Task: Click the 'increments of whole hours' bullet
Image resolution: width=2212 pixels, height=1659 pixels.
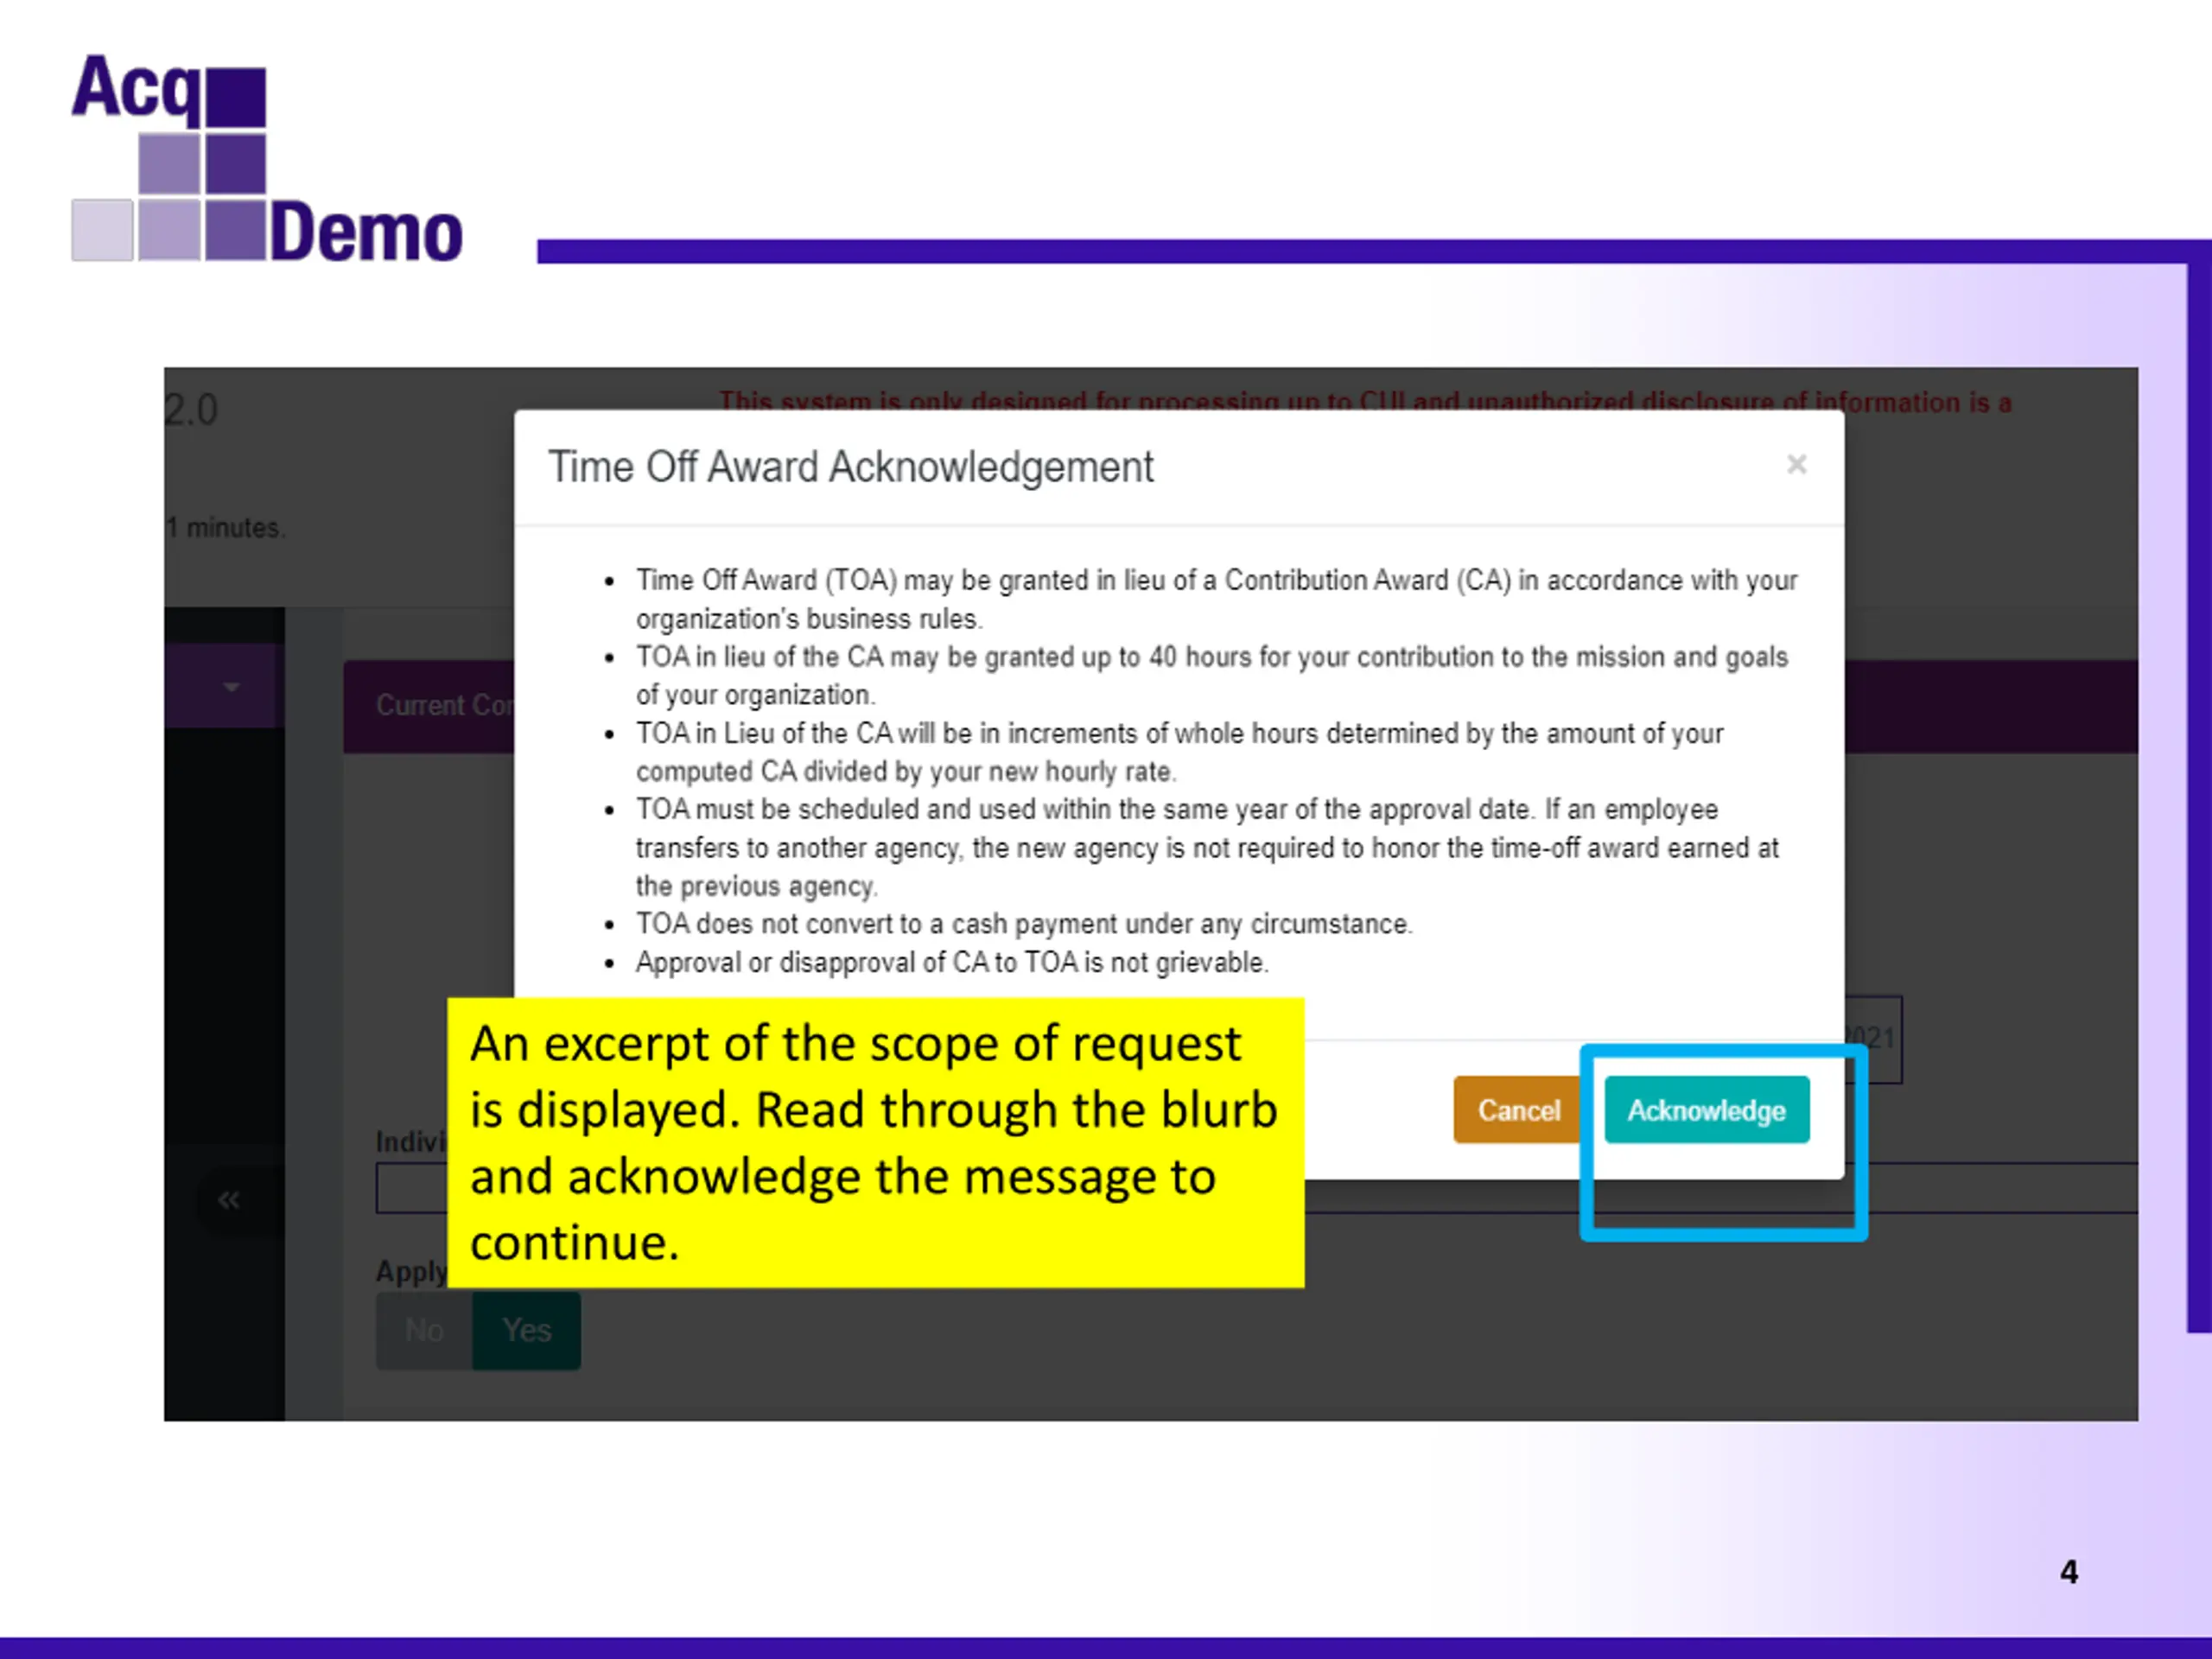Action: coord(1179,752)
